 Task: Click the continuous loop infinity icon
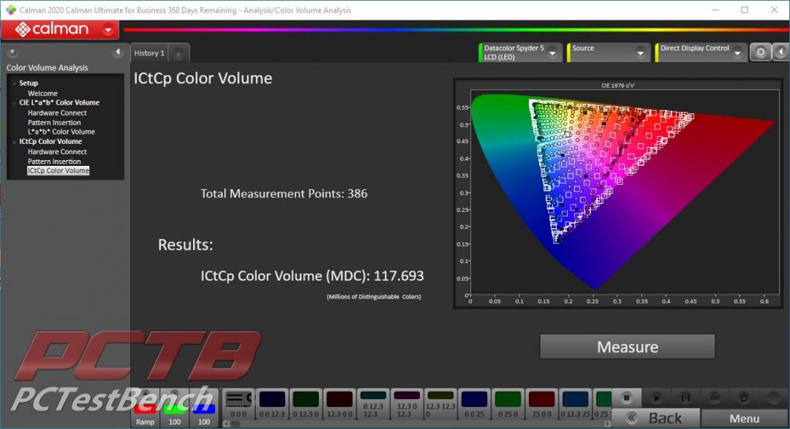715,398
